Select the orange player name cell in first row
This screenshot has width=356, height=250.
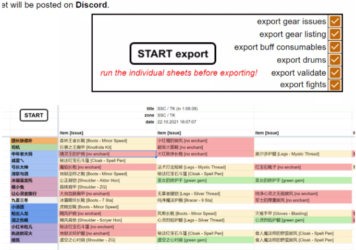pyautogui.click(x=34, y=141)
